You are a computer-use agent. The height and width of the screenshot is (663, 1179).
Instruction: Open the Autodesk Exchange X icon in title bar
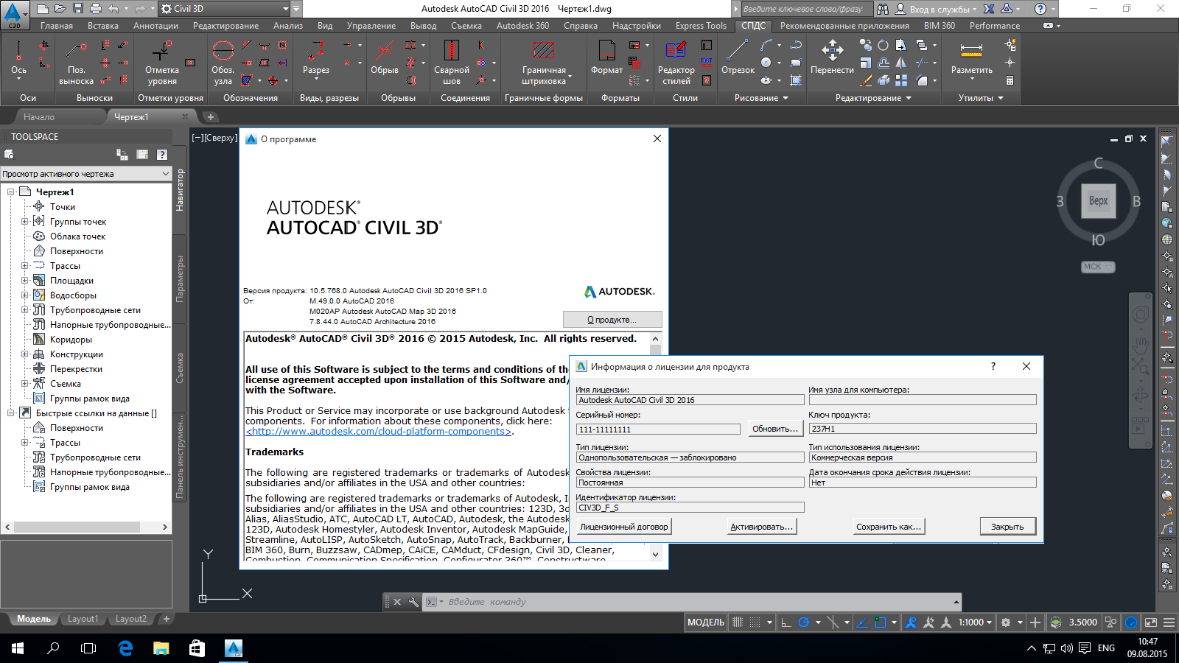[x=989, y=9]
